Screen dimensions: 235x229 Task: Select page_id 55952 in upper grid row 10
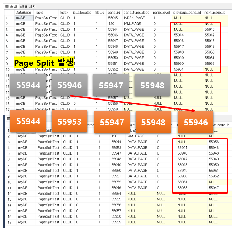(x=114, y=69)
